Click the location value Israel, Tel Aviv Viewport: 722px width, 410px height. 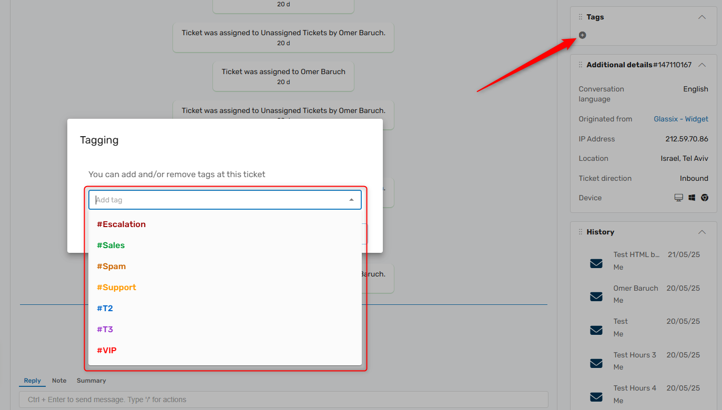684,158
